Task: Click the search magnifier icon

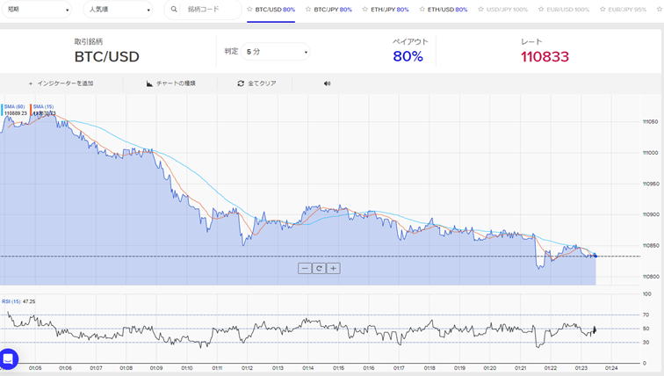Action: (174, 10)
